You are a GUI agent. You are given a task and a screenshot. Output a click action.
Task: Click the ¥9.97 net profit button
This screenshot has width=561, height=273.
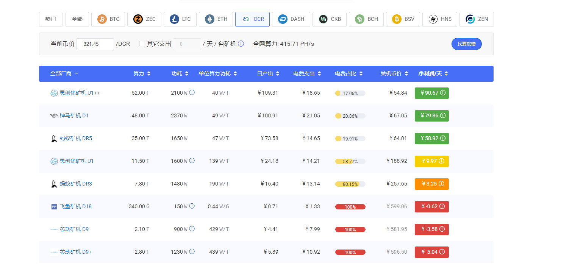click(432, 161)
